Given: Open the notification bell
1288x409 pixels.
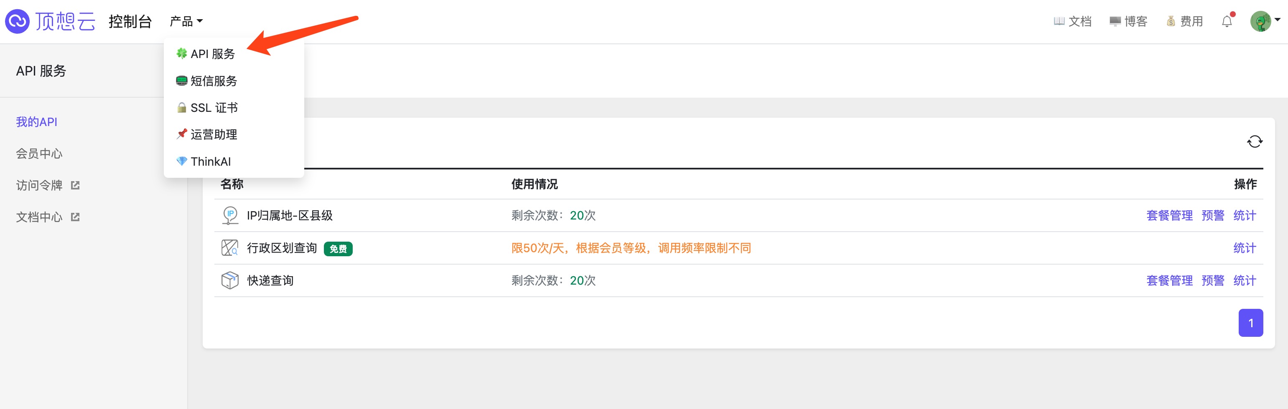Looking at the screenshot, I should tap(1227, 21).
